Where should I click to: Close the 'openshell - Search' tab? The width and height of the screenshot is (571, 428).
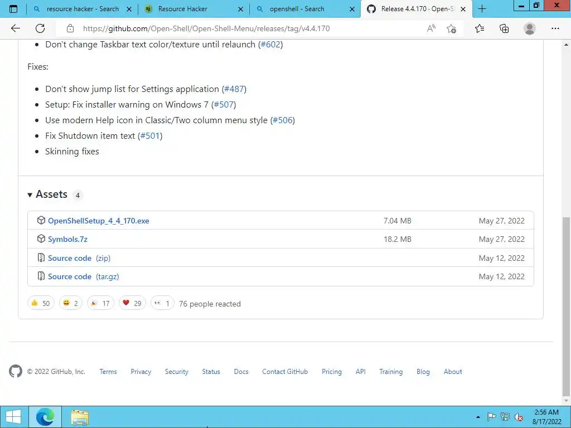click(352, 9)
